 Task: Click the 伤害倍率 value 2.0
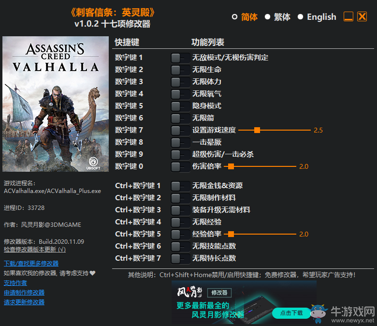coord(304,166)
